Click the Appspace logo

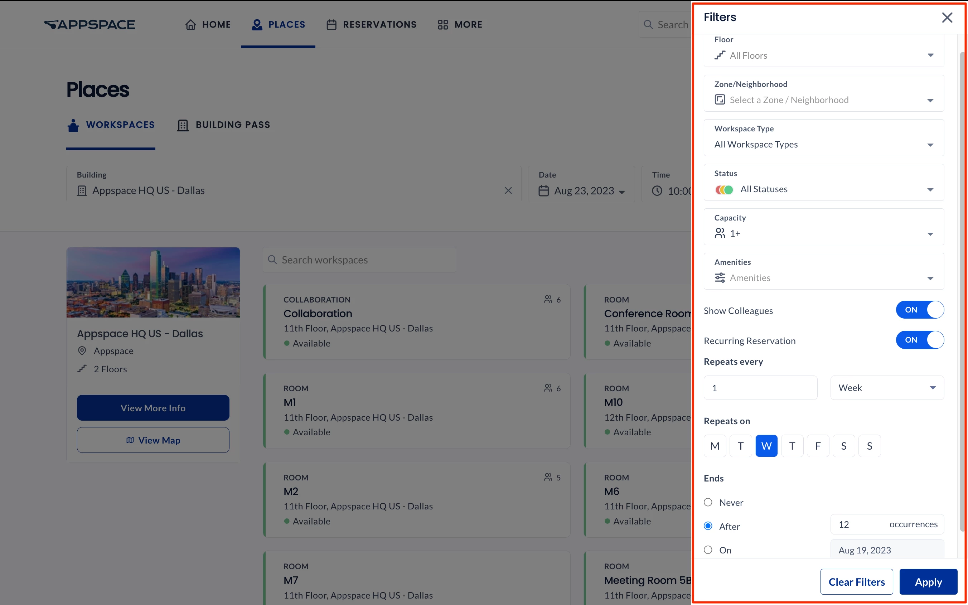coord(89,25)
